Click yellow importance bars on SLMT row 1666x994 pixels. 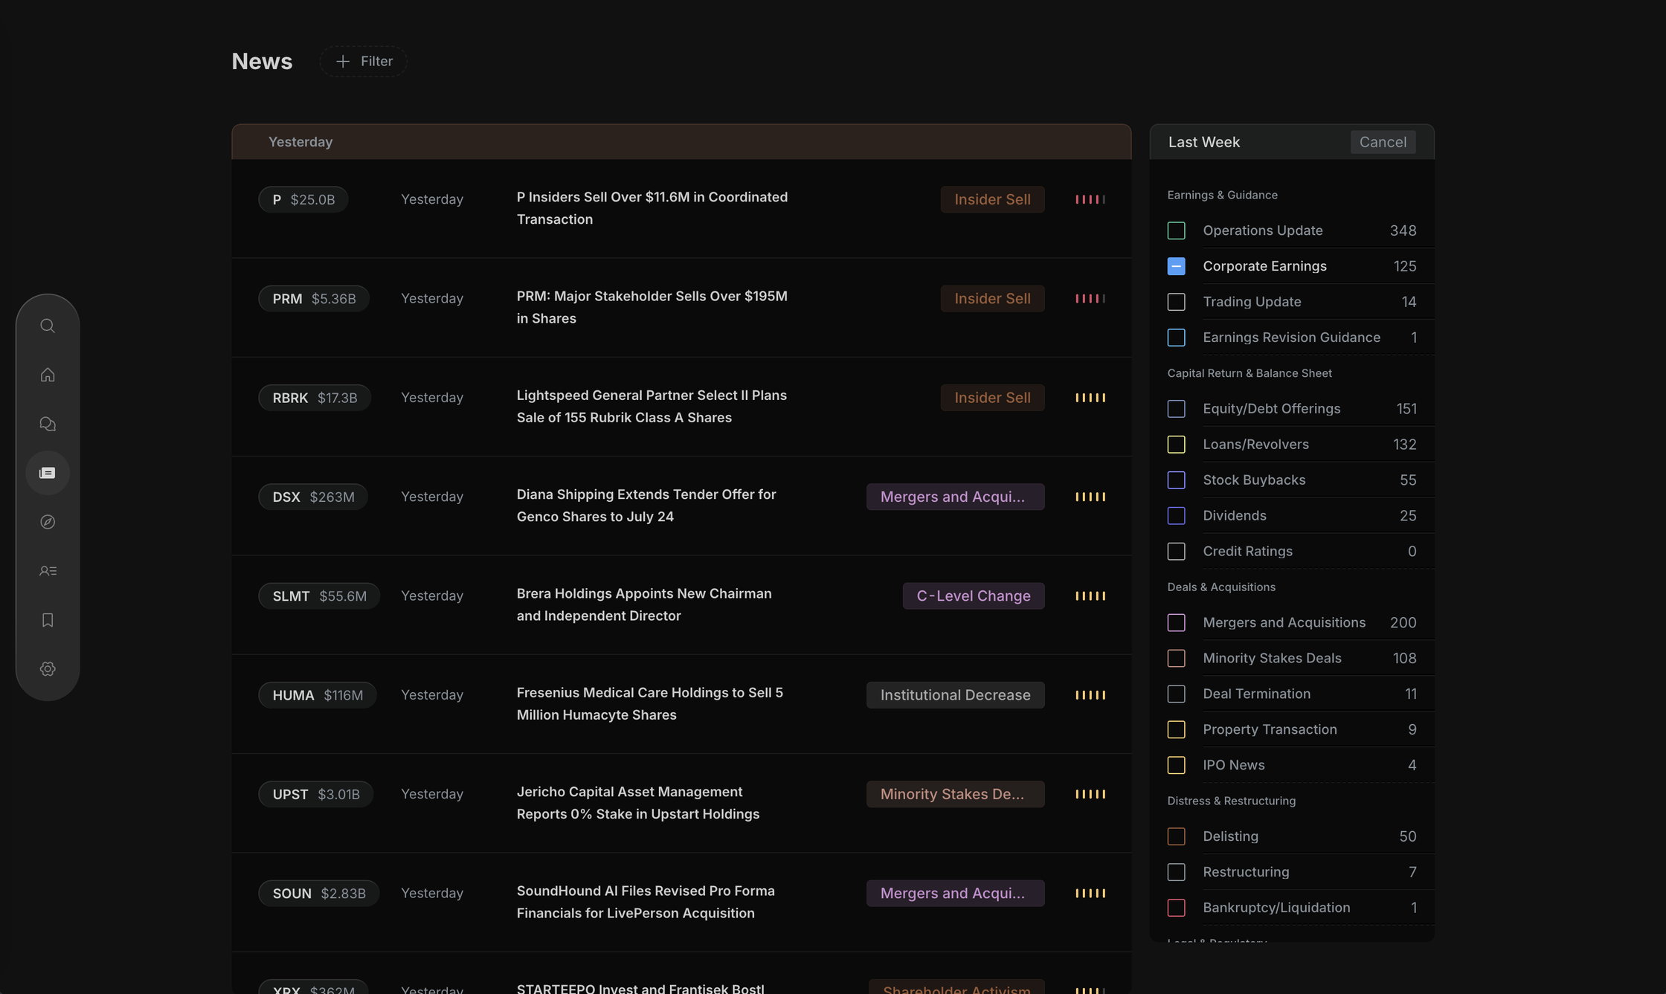pyautogui.click(x=1090, y=596)
